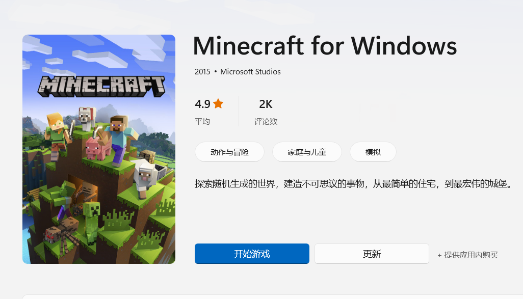
Task: Select the 动作与冒险 category tag
Action: (229, 152)
